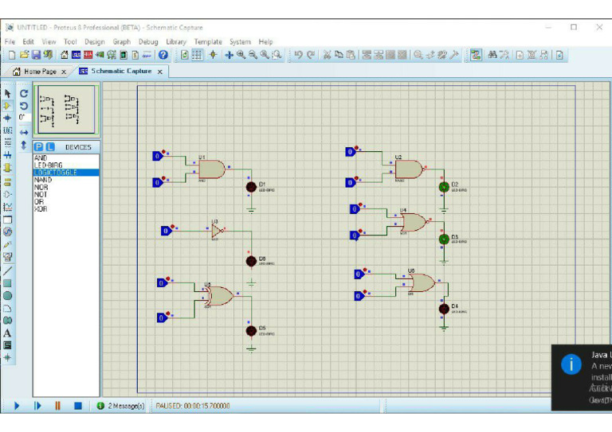The image size is (612, 432).
Task: Click the Rotate Clockwise icon
Action: point(24,93)
